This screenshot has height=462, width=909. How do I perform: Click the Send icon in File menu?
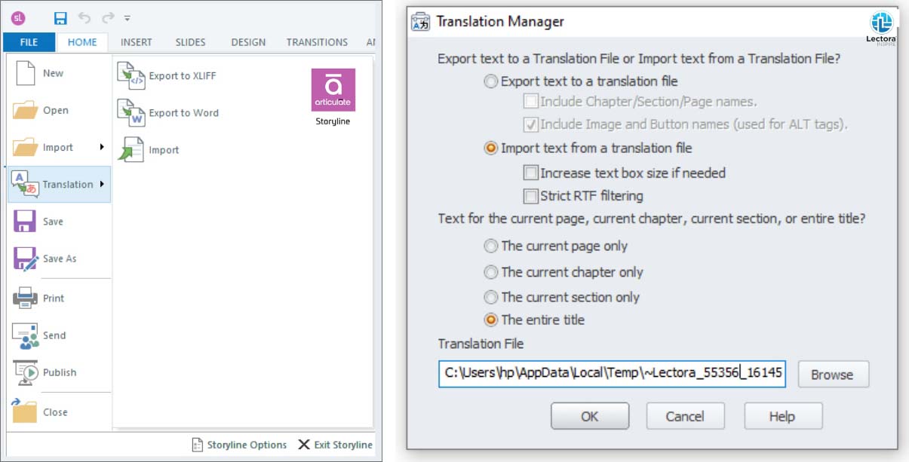tap(25, 335)
